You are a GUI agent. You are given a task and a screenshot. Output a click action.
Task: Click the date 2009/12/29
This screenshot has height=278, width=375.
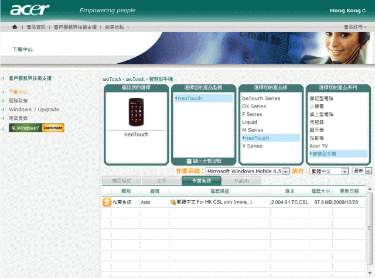click(346, 202)
